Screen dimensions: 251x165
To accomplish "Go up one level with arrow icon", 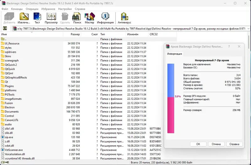I will [x=5, y=29].
